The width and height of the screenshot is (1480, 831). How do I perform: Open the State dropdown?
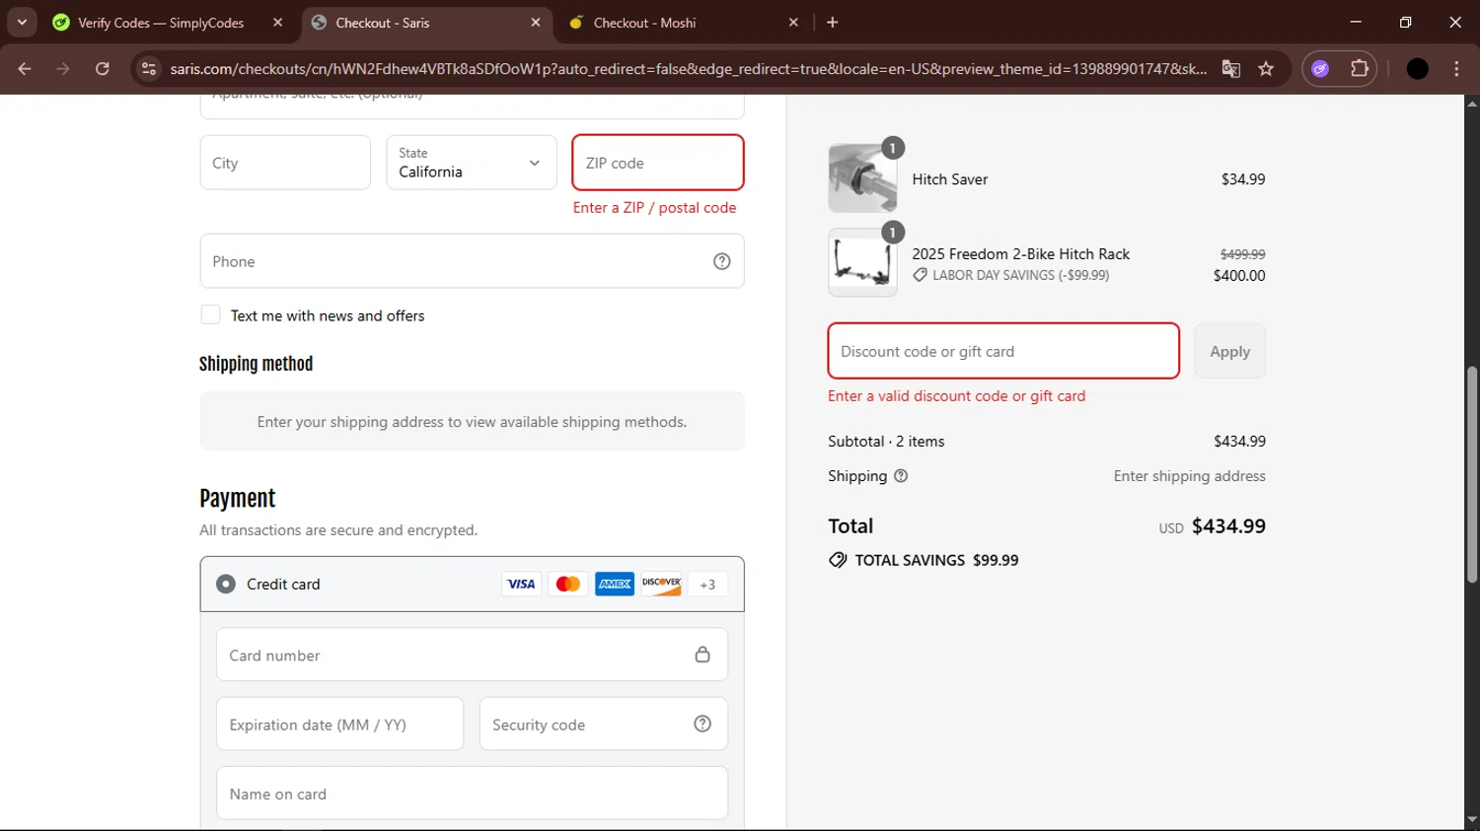472,163
